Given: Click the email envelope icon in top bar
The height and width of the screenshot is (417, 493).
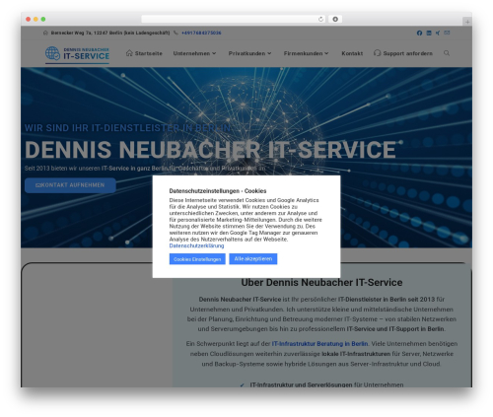Looking at the screenshot, I should click(x=447, y=33).
